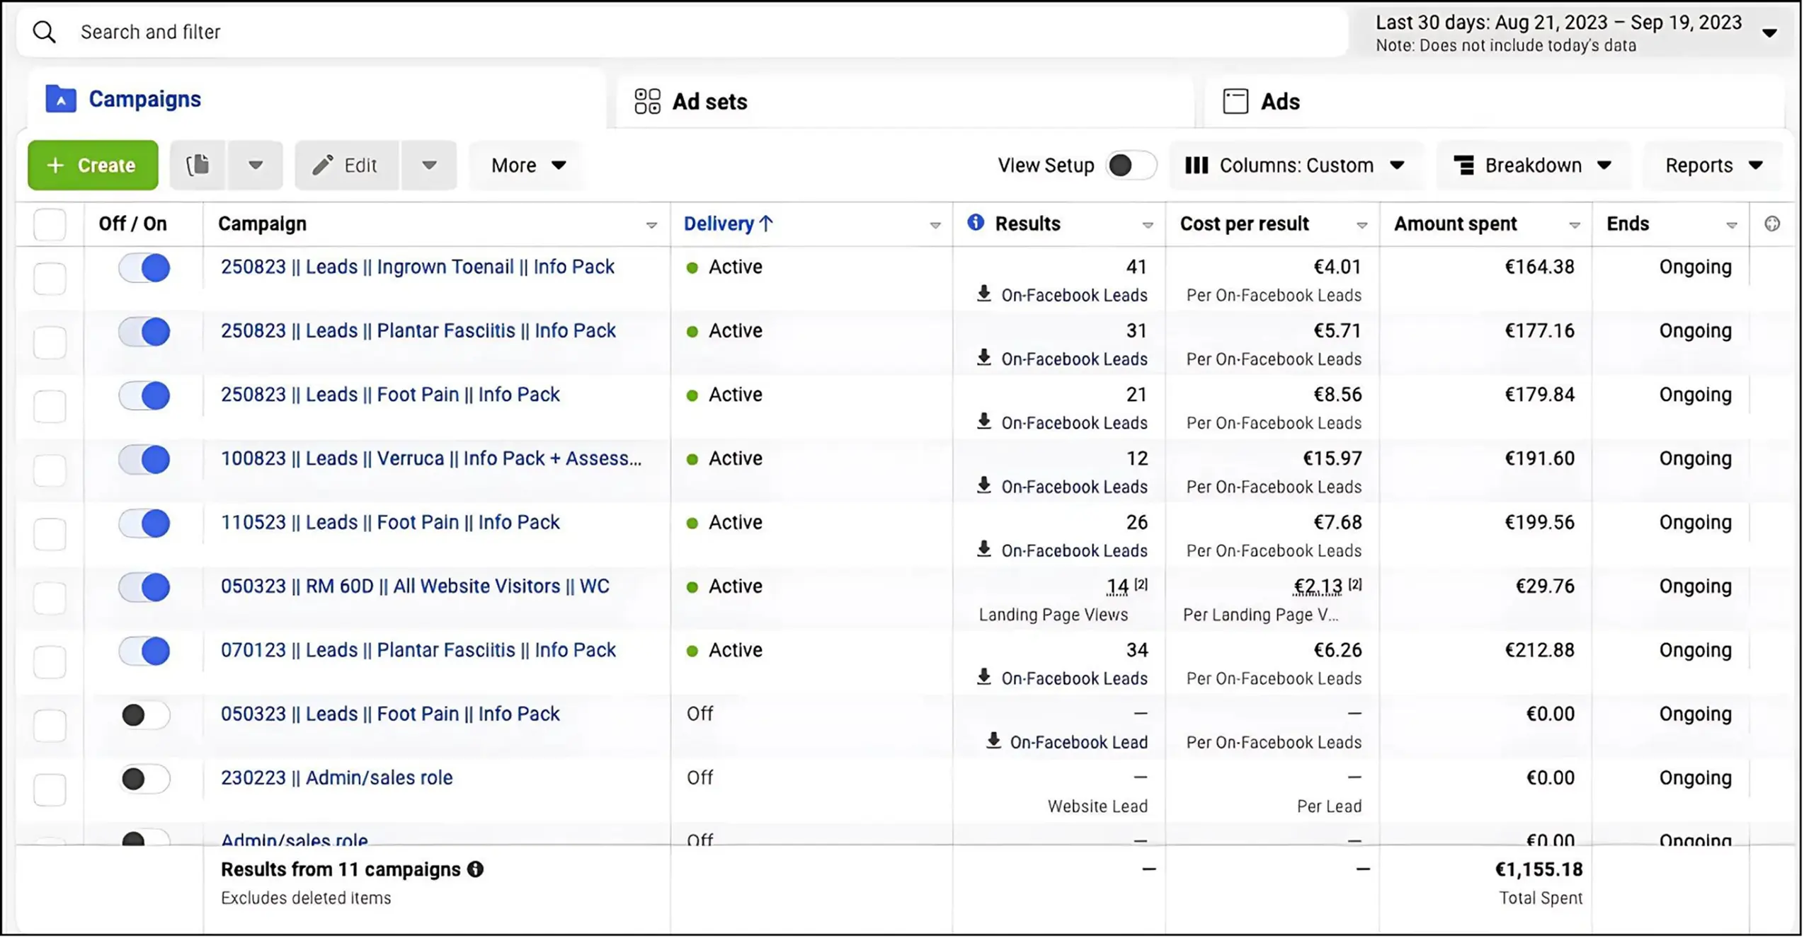Click info icon beside Results from 11 campaigns
The width and height of the screenshot is (1804, 938).
[x=476, y=869]
